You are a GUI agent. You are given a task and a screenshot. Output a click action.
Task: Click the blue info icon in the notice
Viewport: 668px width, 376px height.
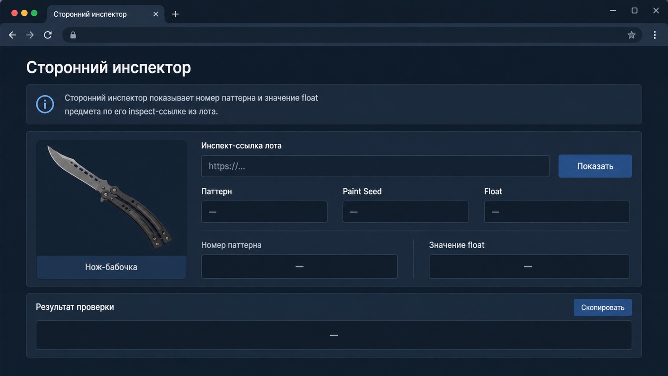(x=45, y=104)
